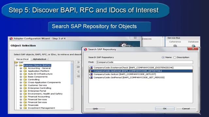Click the Cross-Application Components folder icon

tap(25, 82)
